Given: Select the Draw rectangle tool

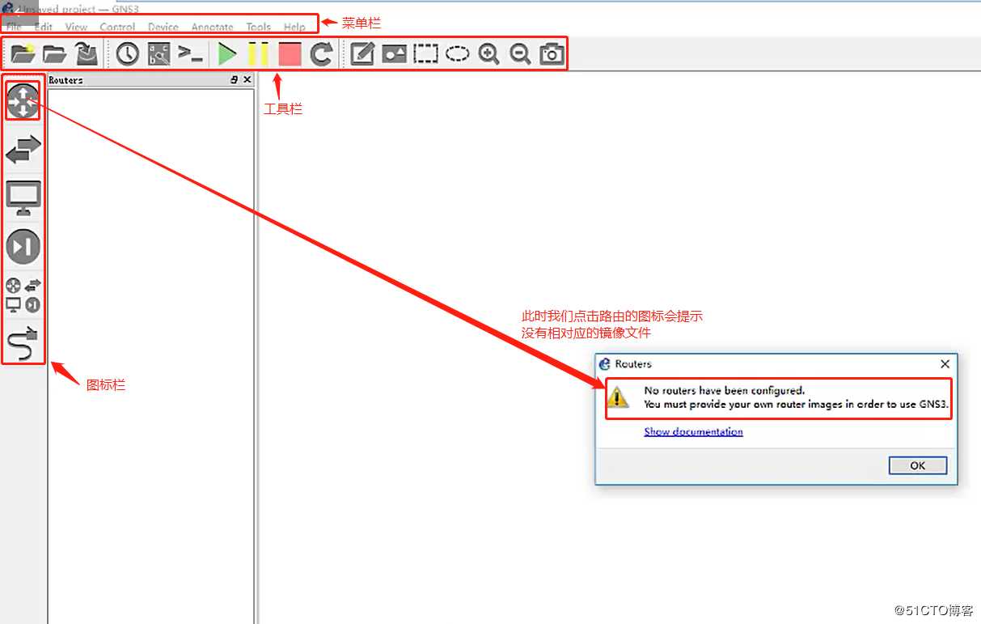Looking at the screenshot, I should coord(425,54).
